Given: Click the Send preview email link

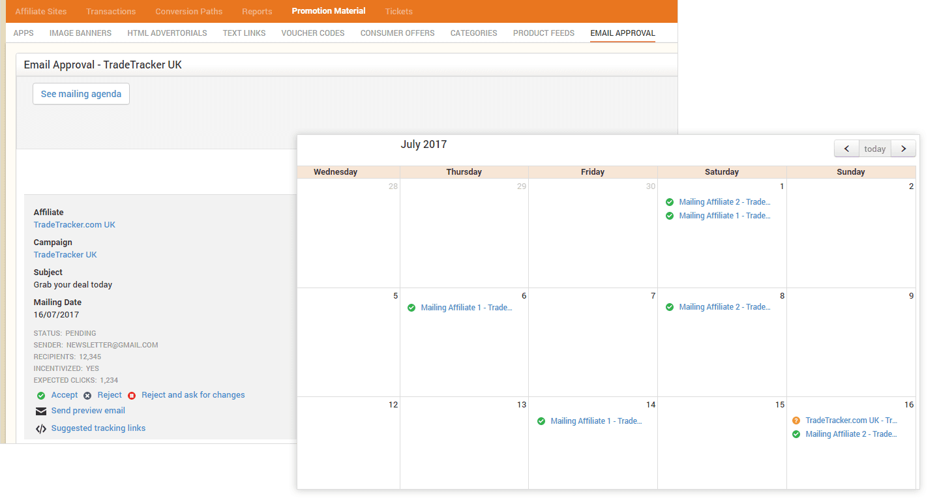Looking at the screenshot, I should click(88, 411).
